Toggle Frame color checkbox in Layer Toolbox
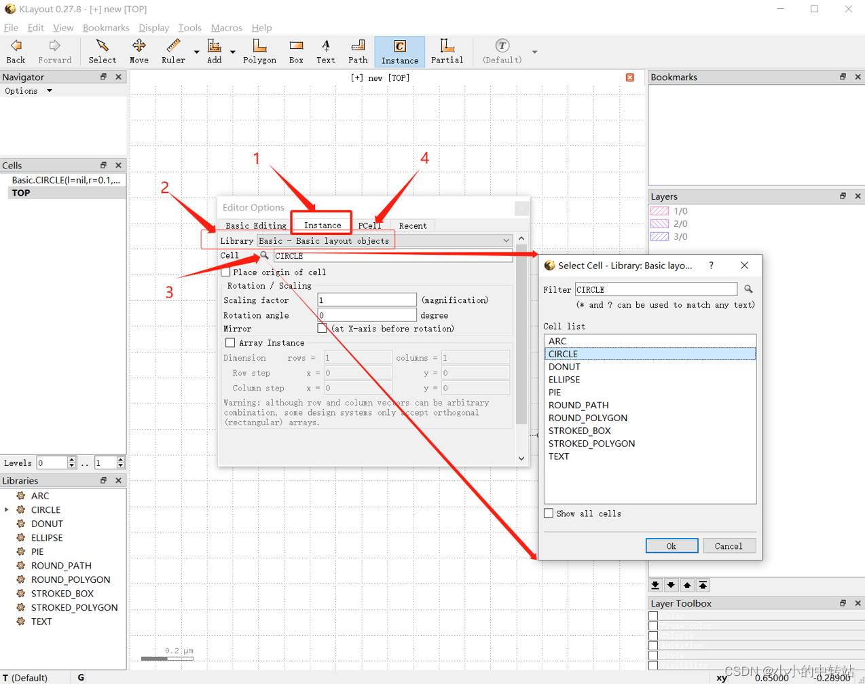The height and width of the screenshot is (684, 865). coord(653,626)
